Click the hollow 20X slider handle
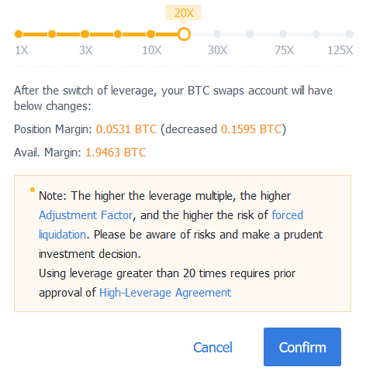The height and width of the screenshot is (381, 366). (184, 34)
